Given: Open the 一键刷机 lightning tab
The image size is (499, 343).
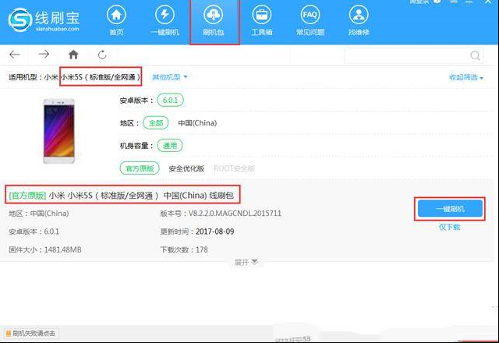Looking at the screenshot, I should click(165, 21).
